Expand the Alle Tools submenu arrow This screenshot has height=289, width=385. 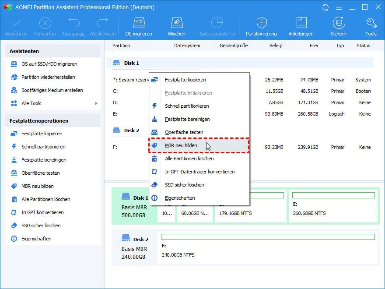click(x=96, y=103)
